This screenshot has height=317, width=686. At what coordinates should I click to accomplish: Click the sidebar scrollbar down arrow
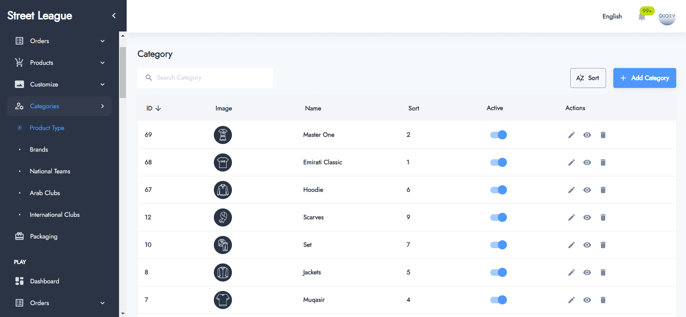[x=123, y=313]
